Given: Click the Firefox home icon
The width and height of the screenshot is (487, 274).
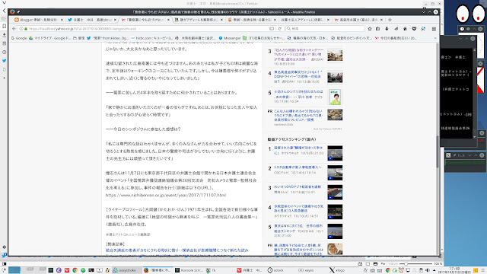Looking at the screenshot, I should click(405, 29).
